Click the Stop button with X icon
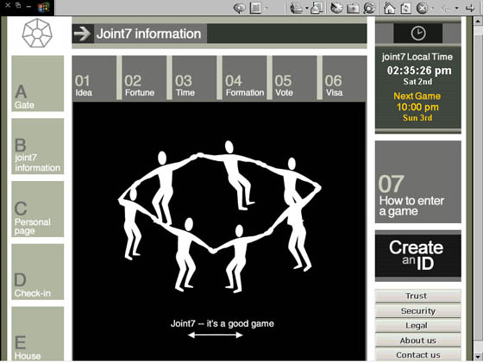 click(422, 8)
